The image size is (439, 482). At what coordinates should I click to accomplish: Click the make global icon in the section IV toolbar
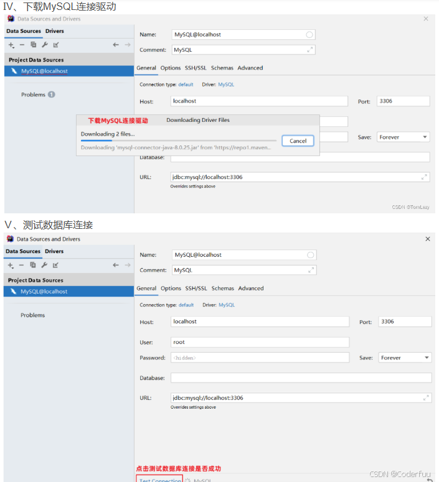55,45
